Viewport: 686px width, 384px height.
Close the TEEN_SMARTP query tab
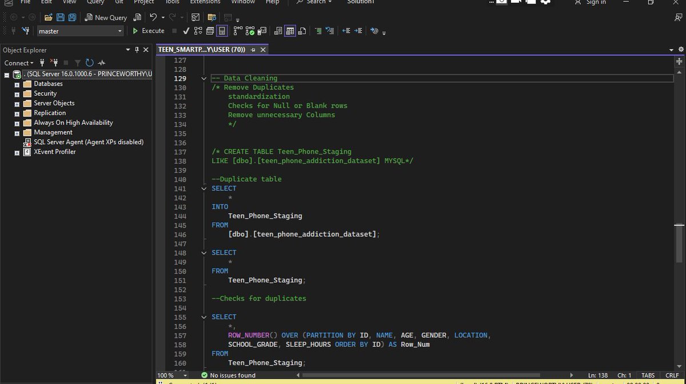coord(263,50)
